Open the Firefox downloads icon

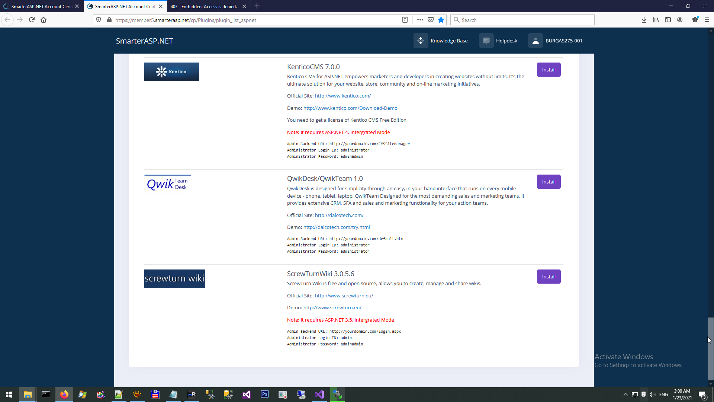pos(644,20)
